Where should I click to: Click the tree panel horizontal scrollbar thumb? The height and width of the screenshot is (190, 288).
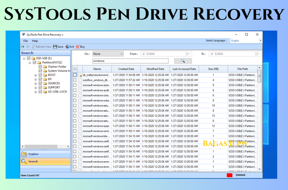click(x=41, y=146)
